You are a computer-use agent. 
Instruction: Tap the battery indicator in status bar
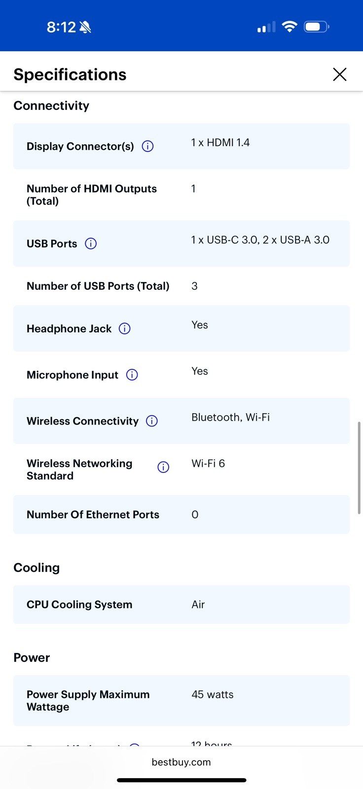click(x=317, y=27)
